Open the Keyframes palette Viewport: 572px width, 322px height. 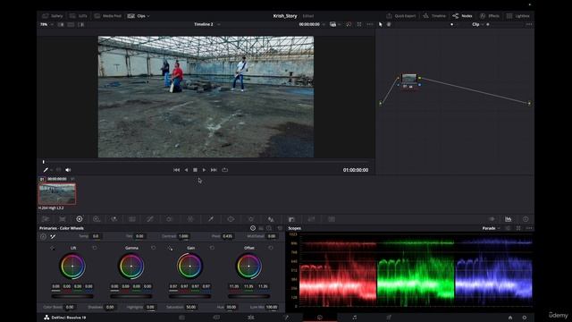pyautogui.click(x=492, y=219)
